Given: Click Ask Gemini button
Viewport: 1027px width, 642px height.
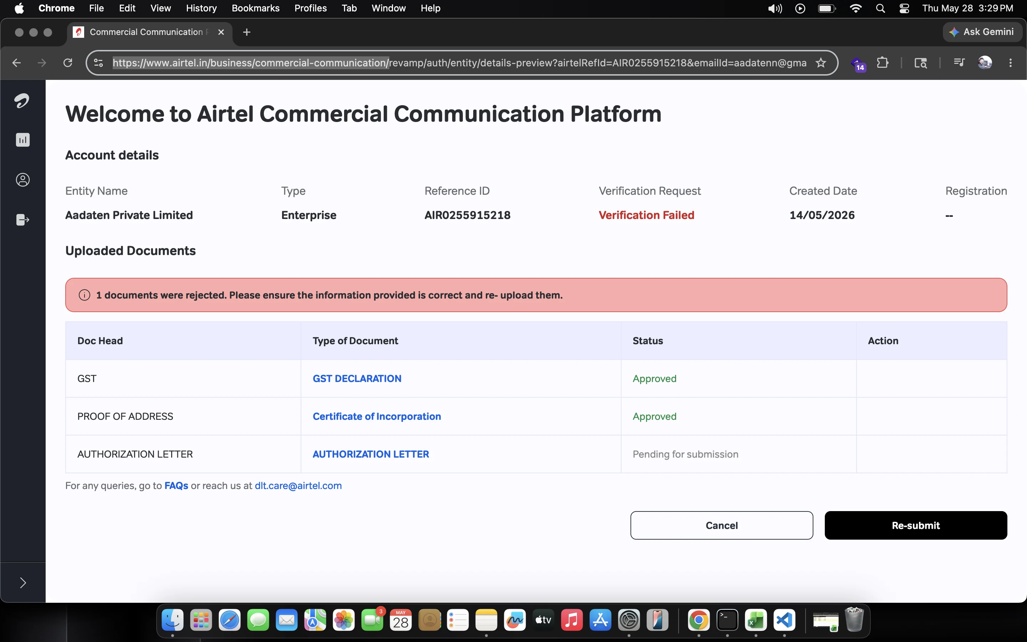Looking at the screenshot, I should [x=982, y=32].
